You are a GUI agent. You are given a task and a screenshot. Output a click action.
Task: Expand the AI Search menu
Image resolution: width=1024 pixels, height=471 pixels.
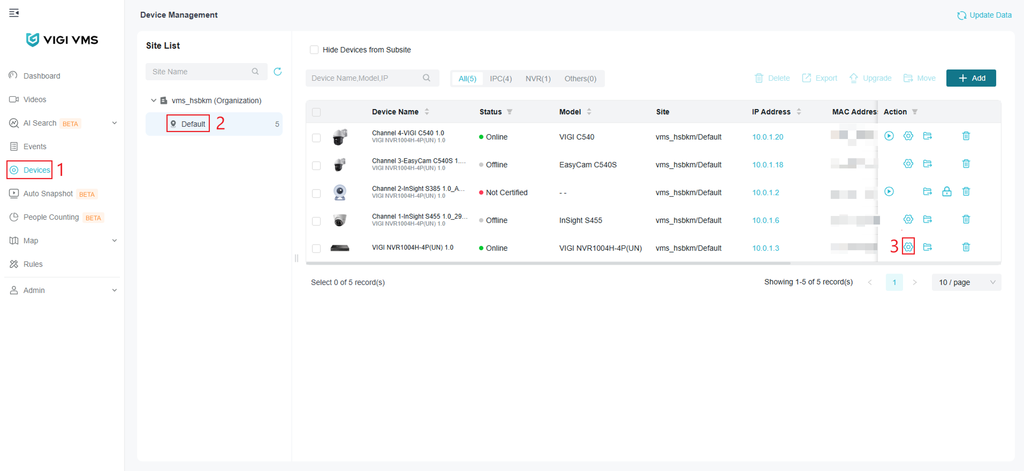[114, 123]
